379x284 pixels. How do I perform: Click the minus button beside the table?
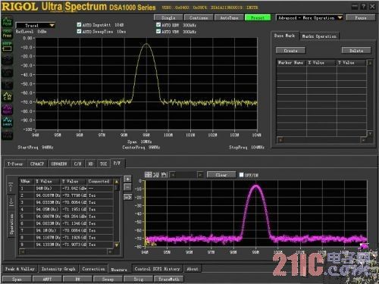point(128,187)
